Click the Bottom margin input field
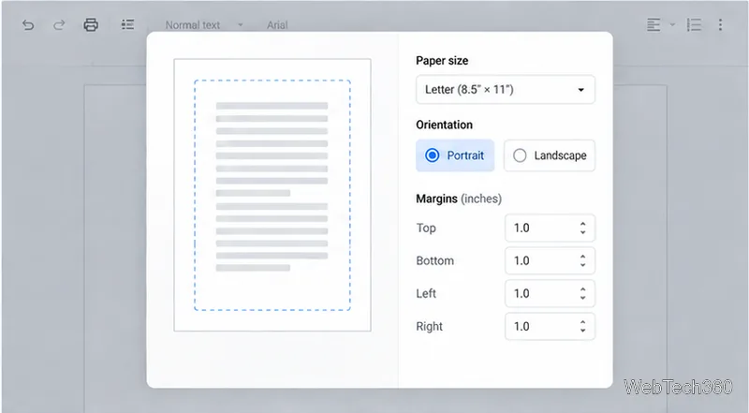This screenshot has width=749, height=413. pos(550,260)
